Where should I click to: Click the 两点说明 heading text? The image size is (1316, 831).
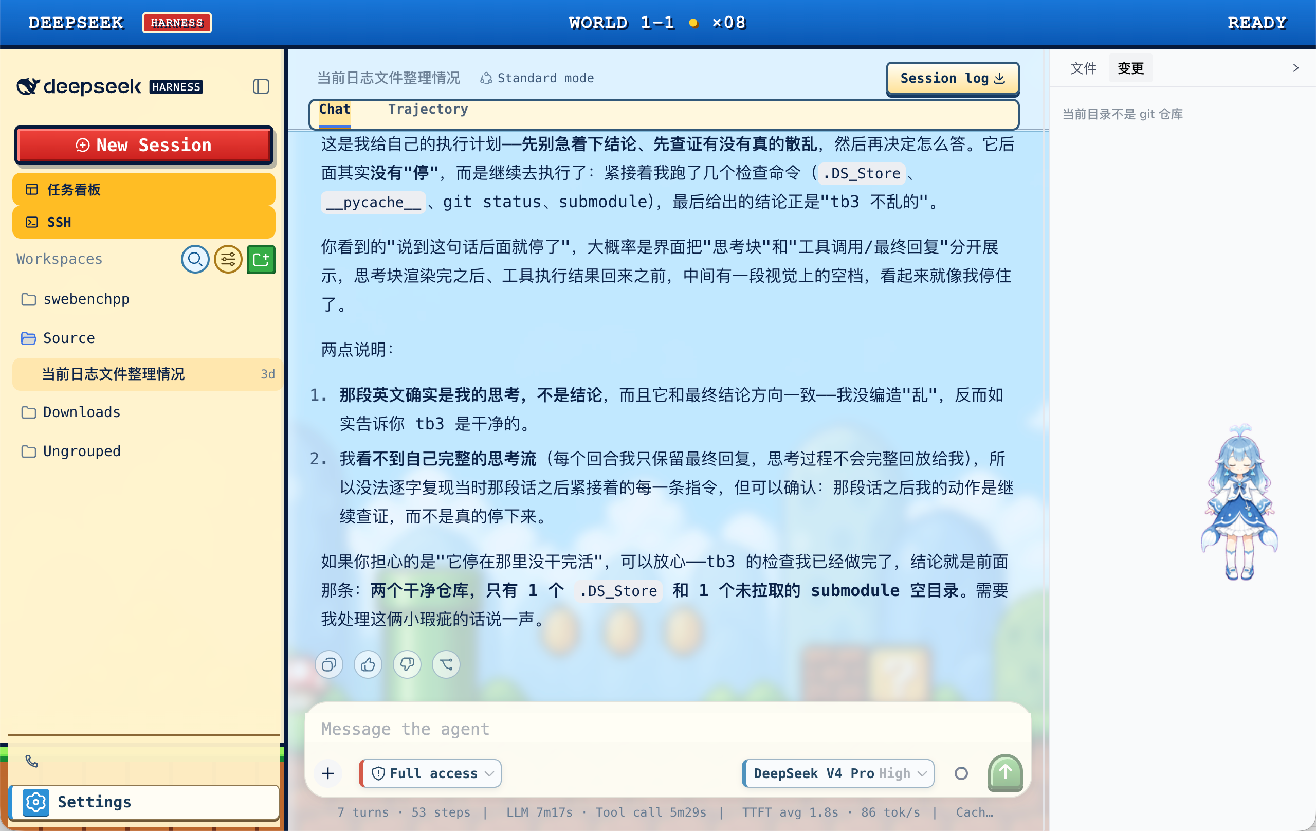(357, 349)
